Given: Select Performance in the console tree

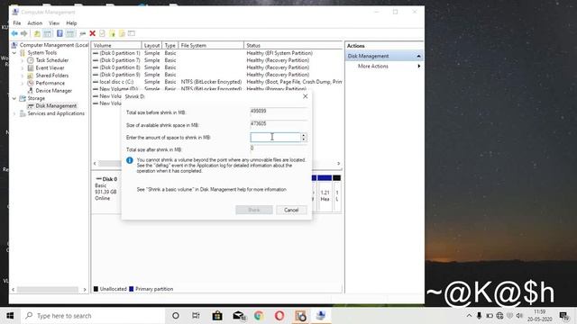Looking at the screenshot, I should pos(50,83).
